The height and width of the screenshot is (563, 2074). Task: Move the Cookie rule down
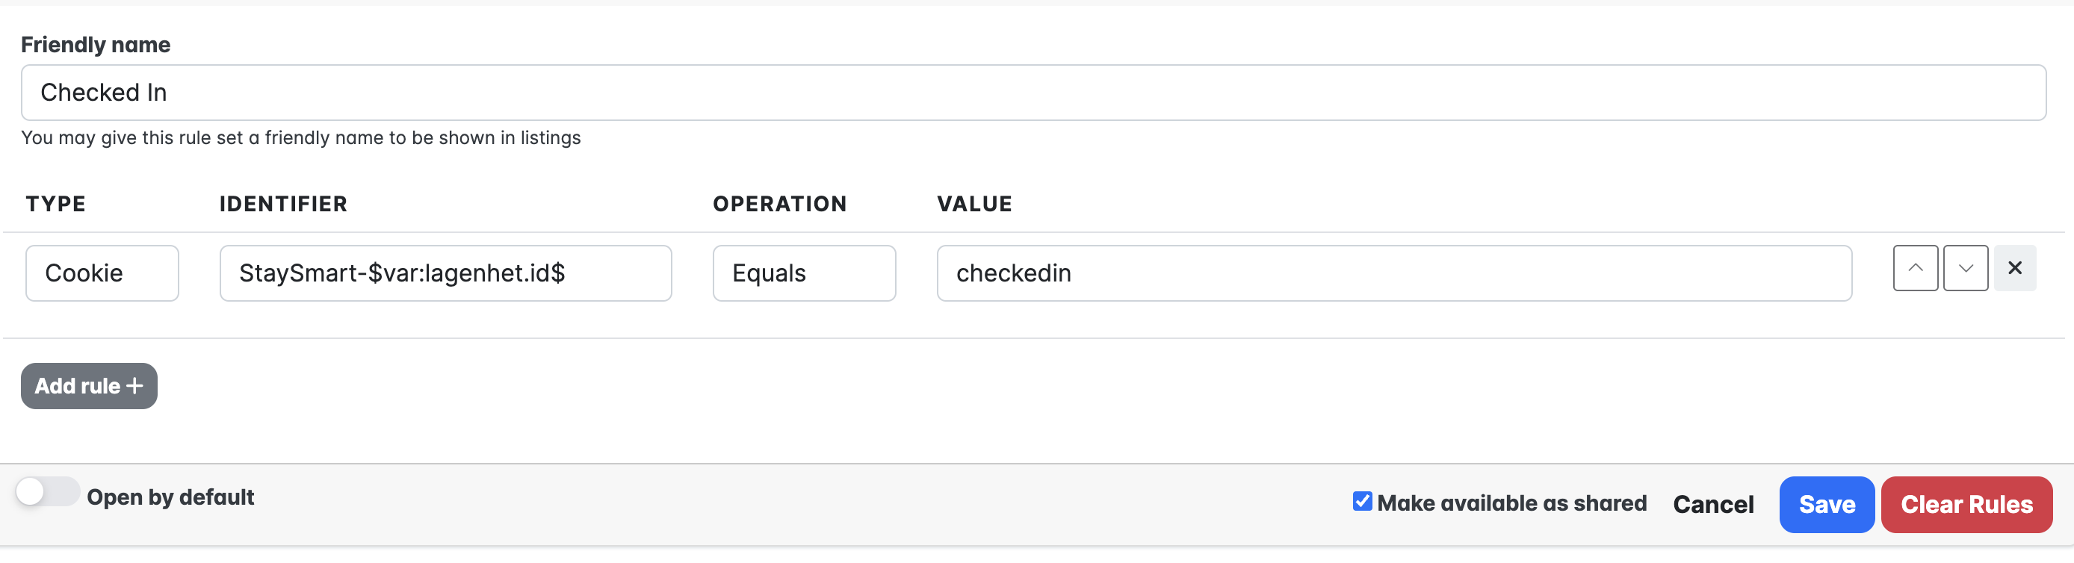[1964, 268]
